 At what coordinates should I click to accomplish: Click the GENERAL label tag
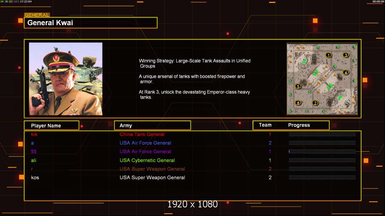tap(37, 15)
